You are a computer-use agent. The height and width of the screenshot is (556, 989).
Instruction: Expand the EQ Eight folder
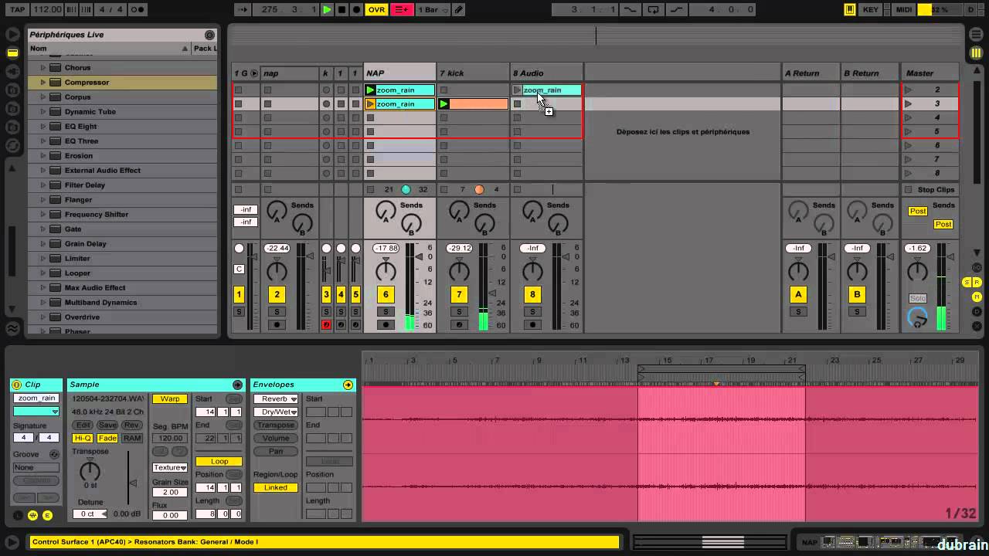click(43, 126)
